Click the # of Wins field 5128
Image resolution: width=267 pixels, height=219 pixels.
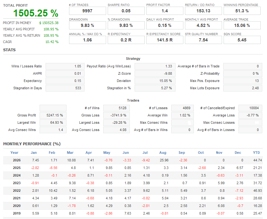[117, 108]
